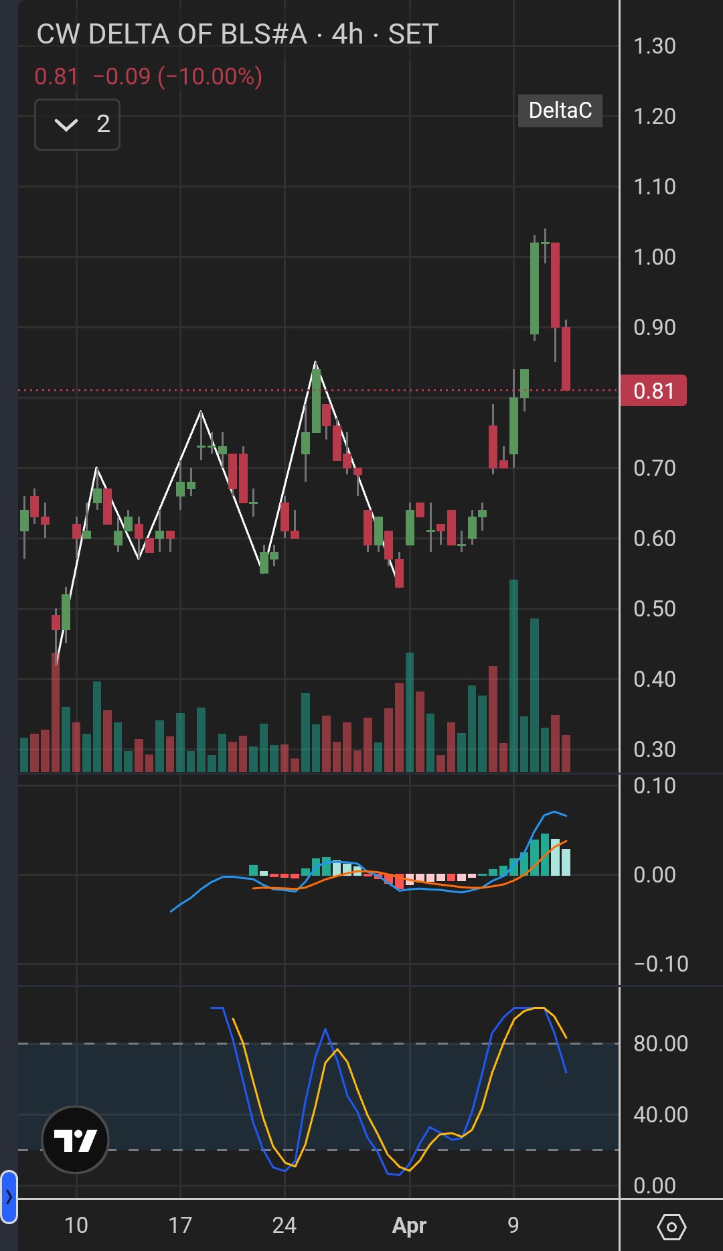The width and height of the screenshot is (723, 1251).
Task: Click the 1.20 price axis value
Action: tap(655, 117)
